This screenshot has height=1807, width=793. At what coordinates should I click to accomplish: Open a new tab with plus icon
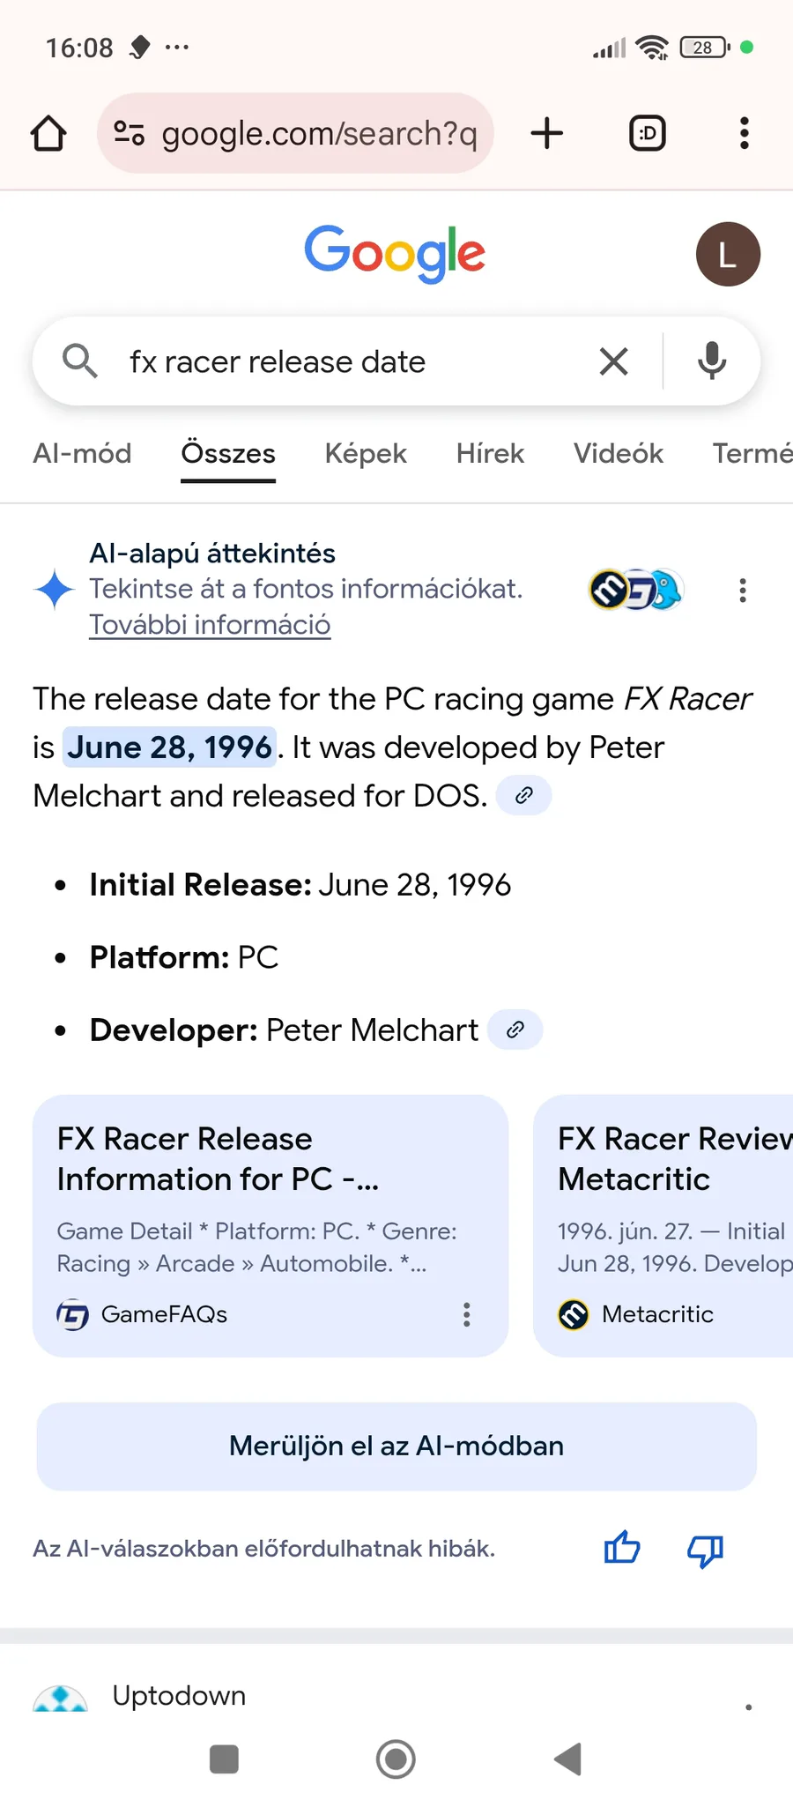click(x=547, y=134)
